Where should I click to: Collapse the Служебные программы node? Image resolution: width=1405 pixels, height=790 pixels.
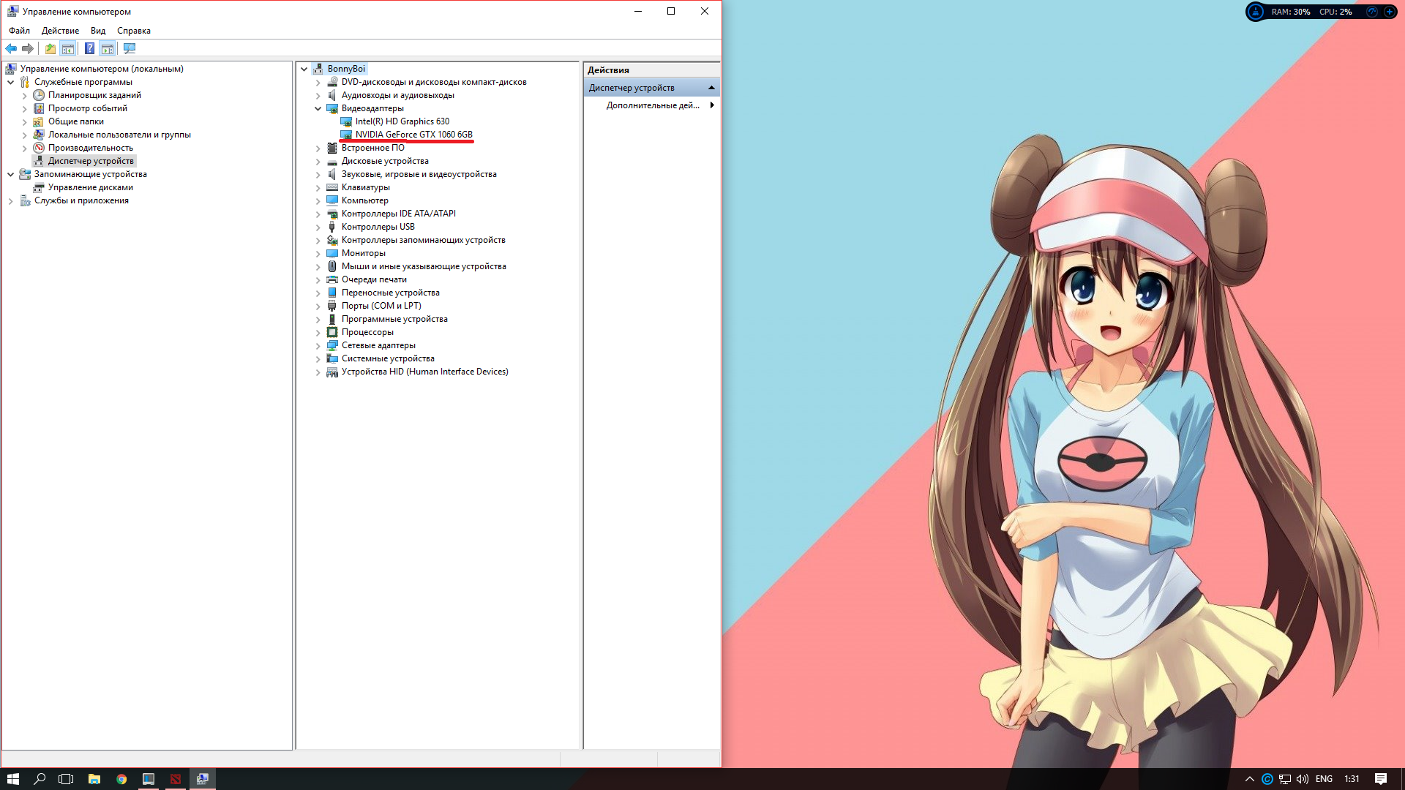click(11, 82)
